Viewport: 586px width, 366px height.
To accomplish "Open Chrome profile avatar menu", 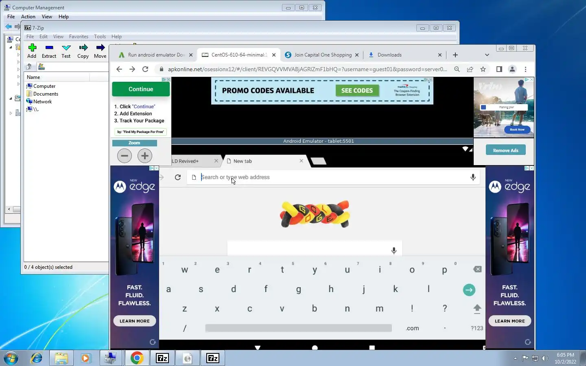I will tap(512, 69).
